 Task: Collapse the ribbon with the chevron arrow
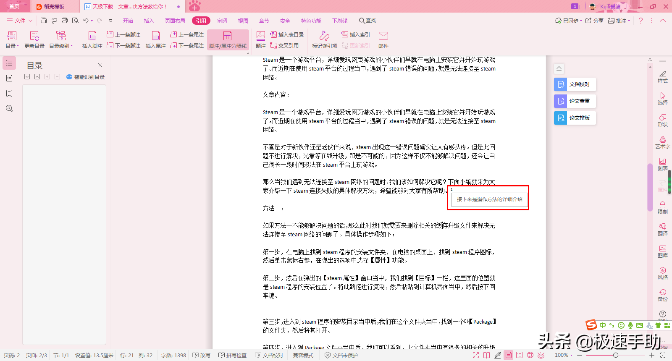point(663,21)
